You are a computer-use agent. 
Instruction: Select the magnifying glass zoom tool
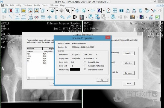[68, 11]
